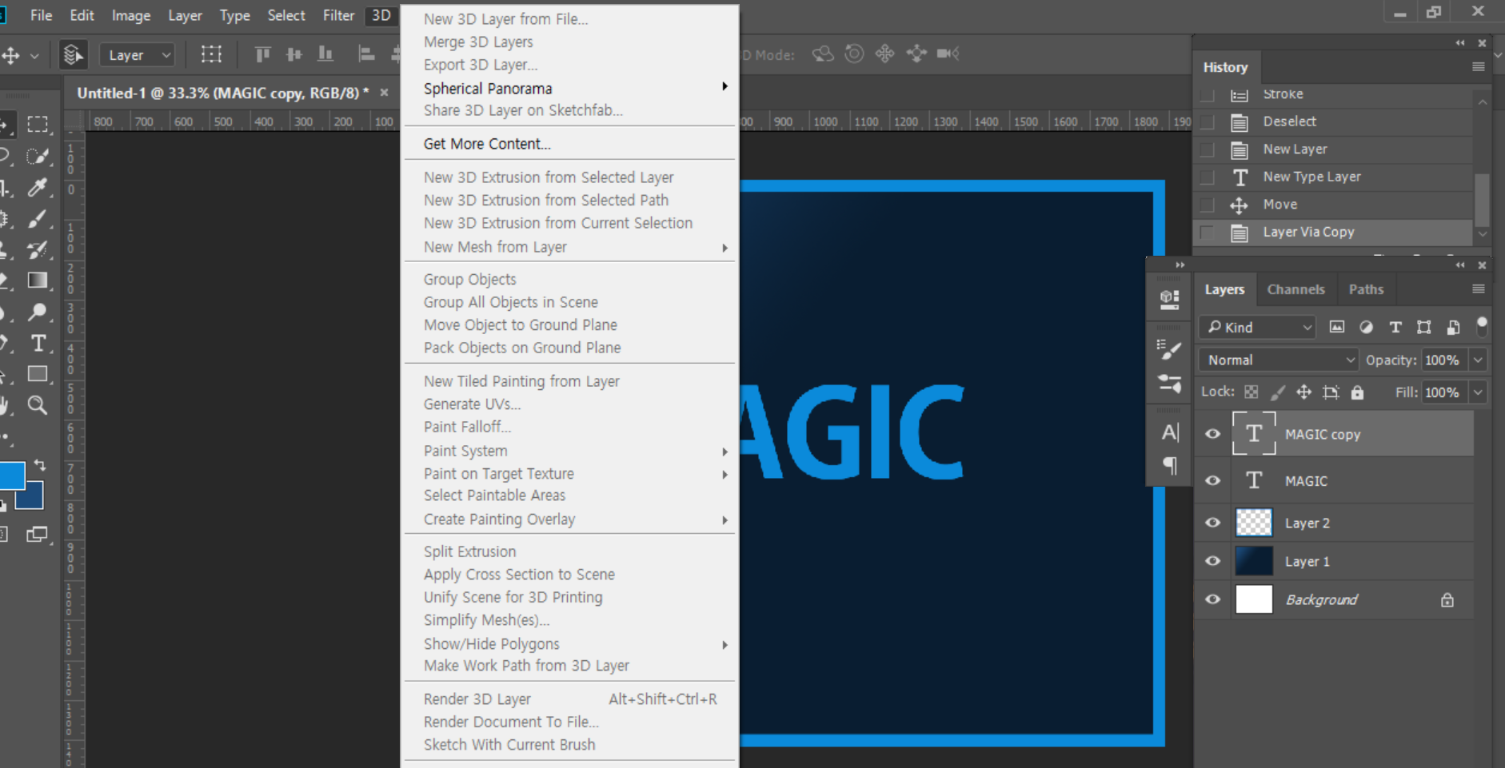Viewport: 1505px width, 768px height.
Task: Click the 3D slide mode icon
Action: click(x=916, y=54)
